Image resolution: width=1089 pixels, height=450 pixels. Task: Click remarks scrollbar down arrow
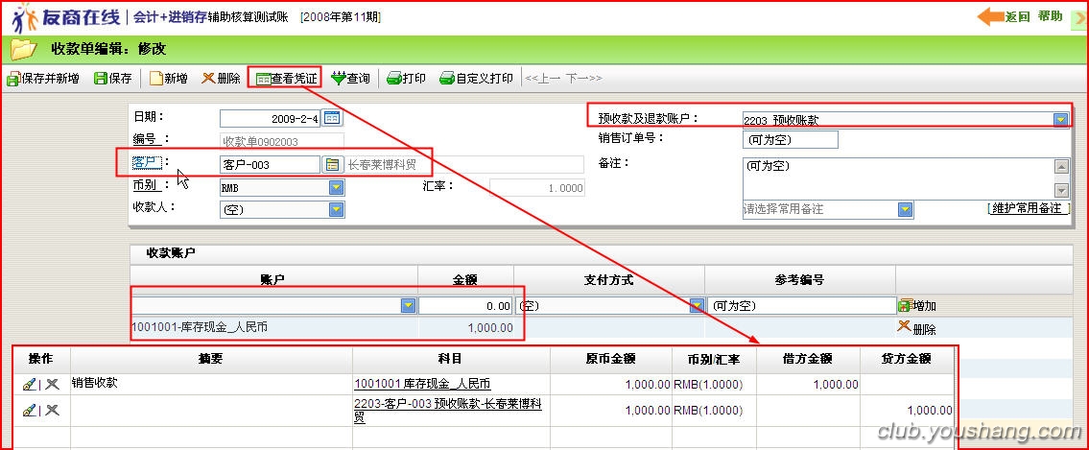coord(1061,190)
